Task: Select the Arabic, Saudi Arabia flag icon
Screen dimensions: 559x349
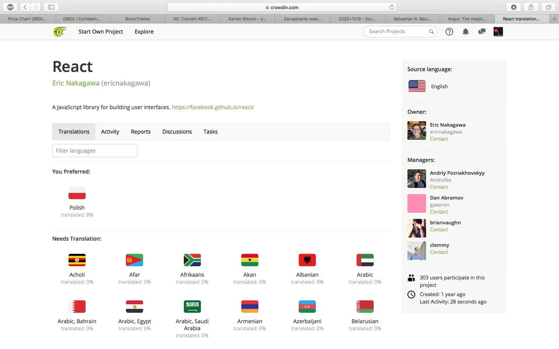Action: point(192,307)
